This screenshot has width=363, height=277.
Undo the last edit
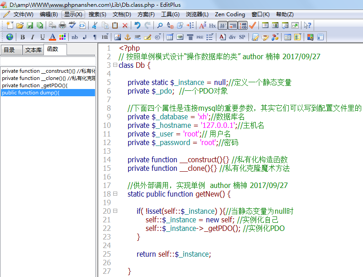[137, 25]
